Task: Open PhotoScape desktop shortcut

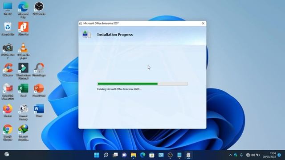Action: 39,70
